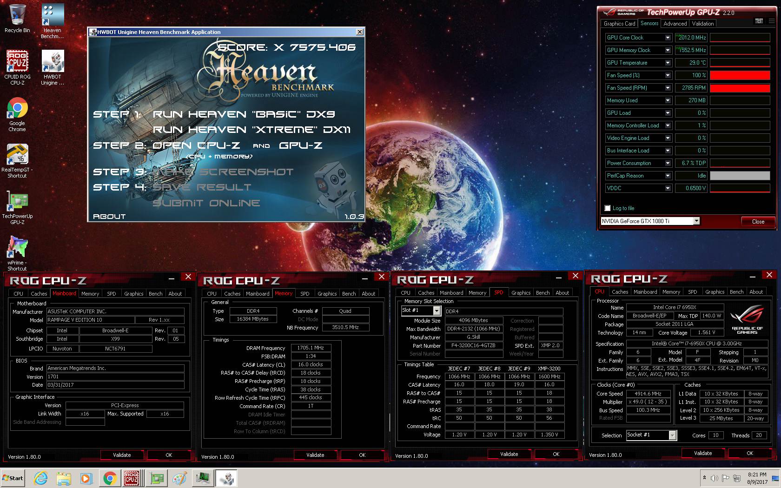Open Bench tab in Memory CPU-Z window

point(349,294)
